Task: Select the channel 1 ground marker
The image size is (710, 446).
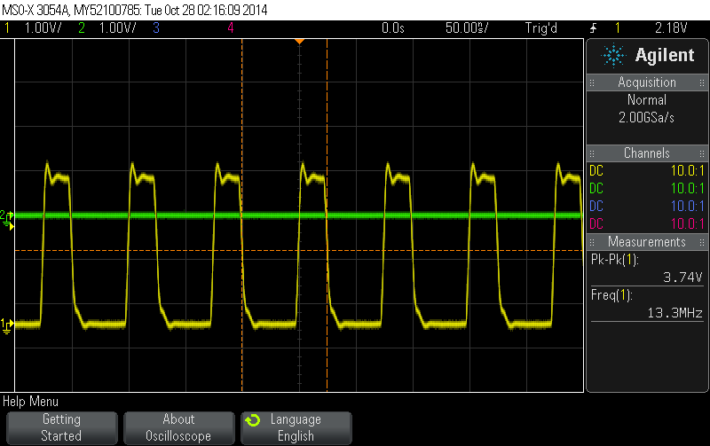Action: click(7, 325)
